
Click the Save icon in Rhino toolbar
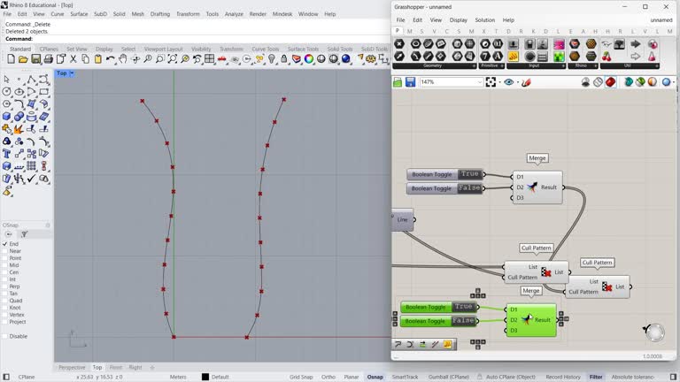click(x=35, y=59)
